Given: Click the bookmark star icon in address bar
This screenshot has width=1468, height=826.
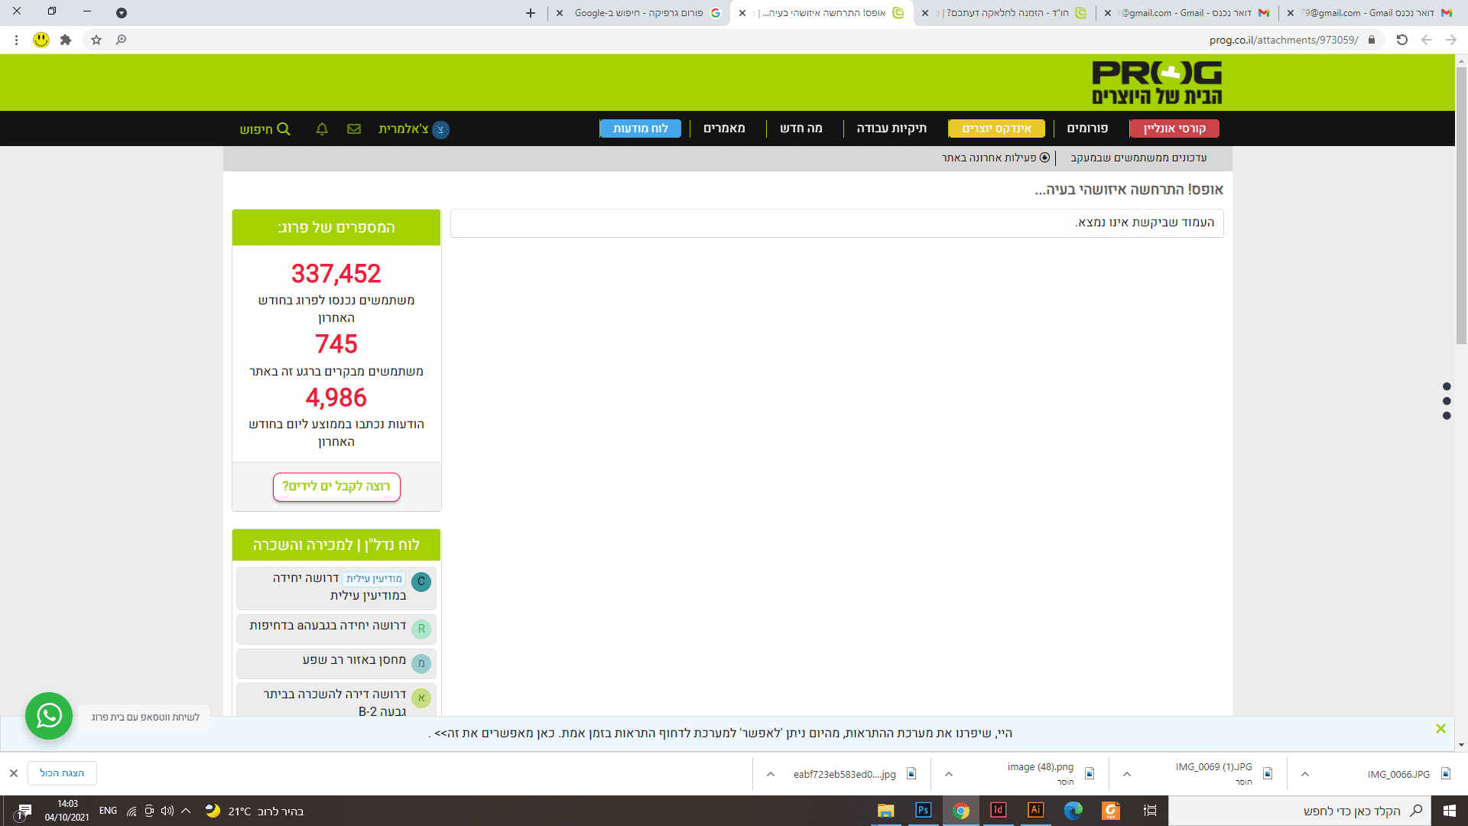Looking at the screenshot, I should click(x=96, y=40).
